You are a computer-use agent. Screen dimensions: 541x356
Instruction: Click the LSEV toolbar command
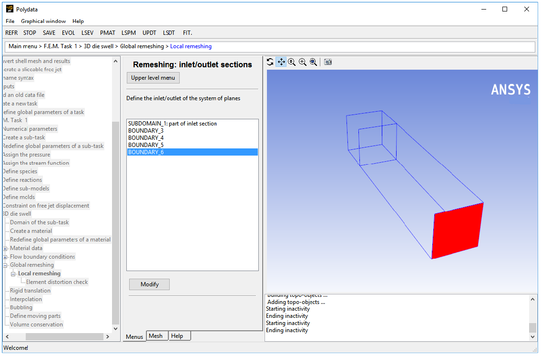coord(87,33)
